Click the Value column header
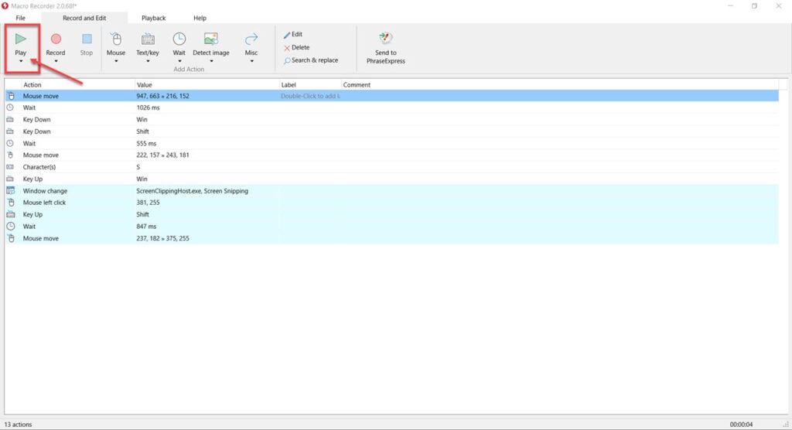The height and width of the screenshot is (430, 792). (x=145, y=84)
